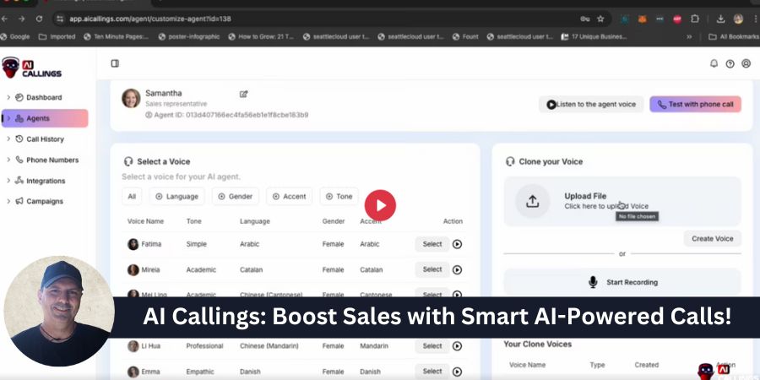760x380 pixels.
Task: Edit agent Samantha's name with pencil icon
Action: pyautogui.click(x=244, y=94)
